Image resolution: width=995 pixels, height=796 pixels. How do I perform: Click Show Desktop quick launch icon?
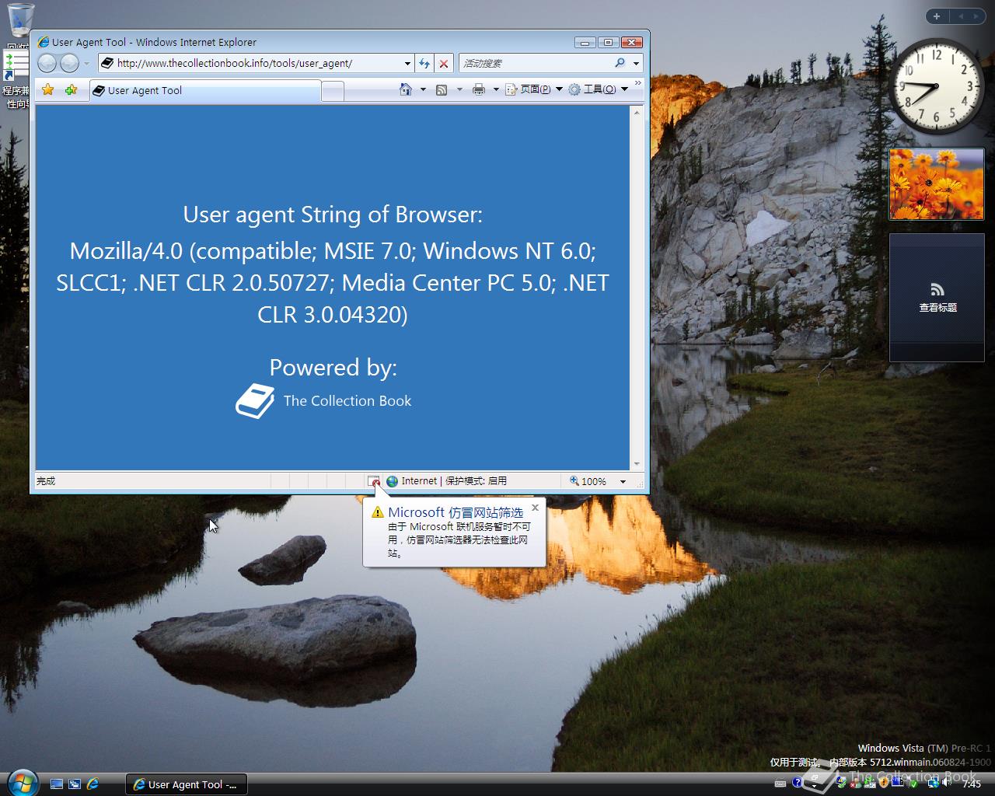click(x=57, y=784)
